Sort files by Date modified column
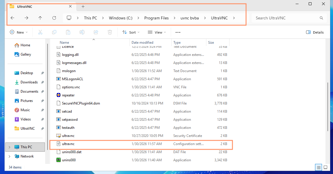Image resolution: width=333 pixels, height=174 pixels. (142, 43)
